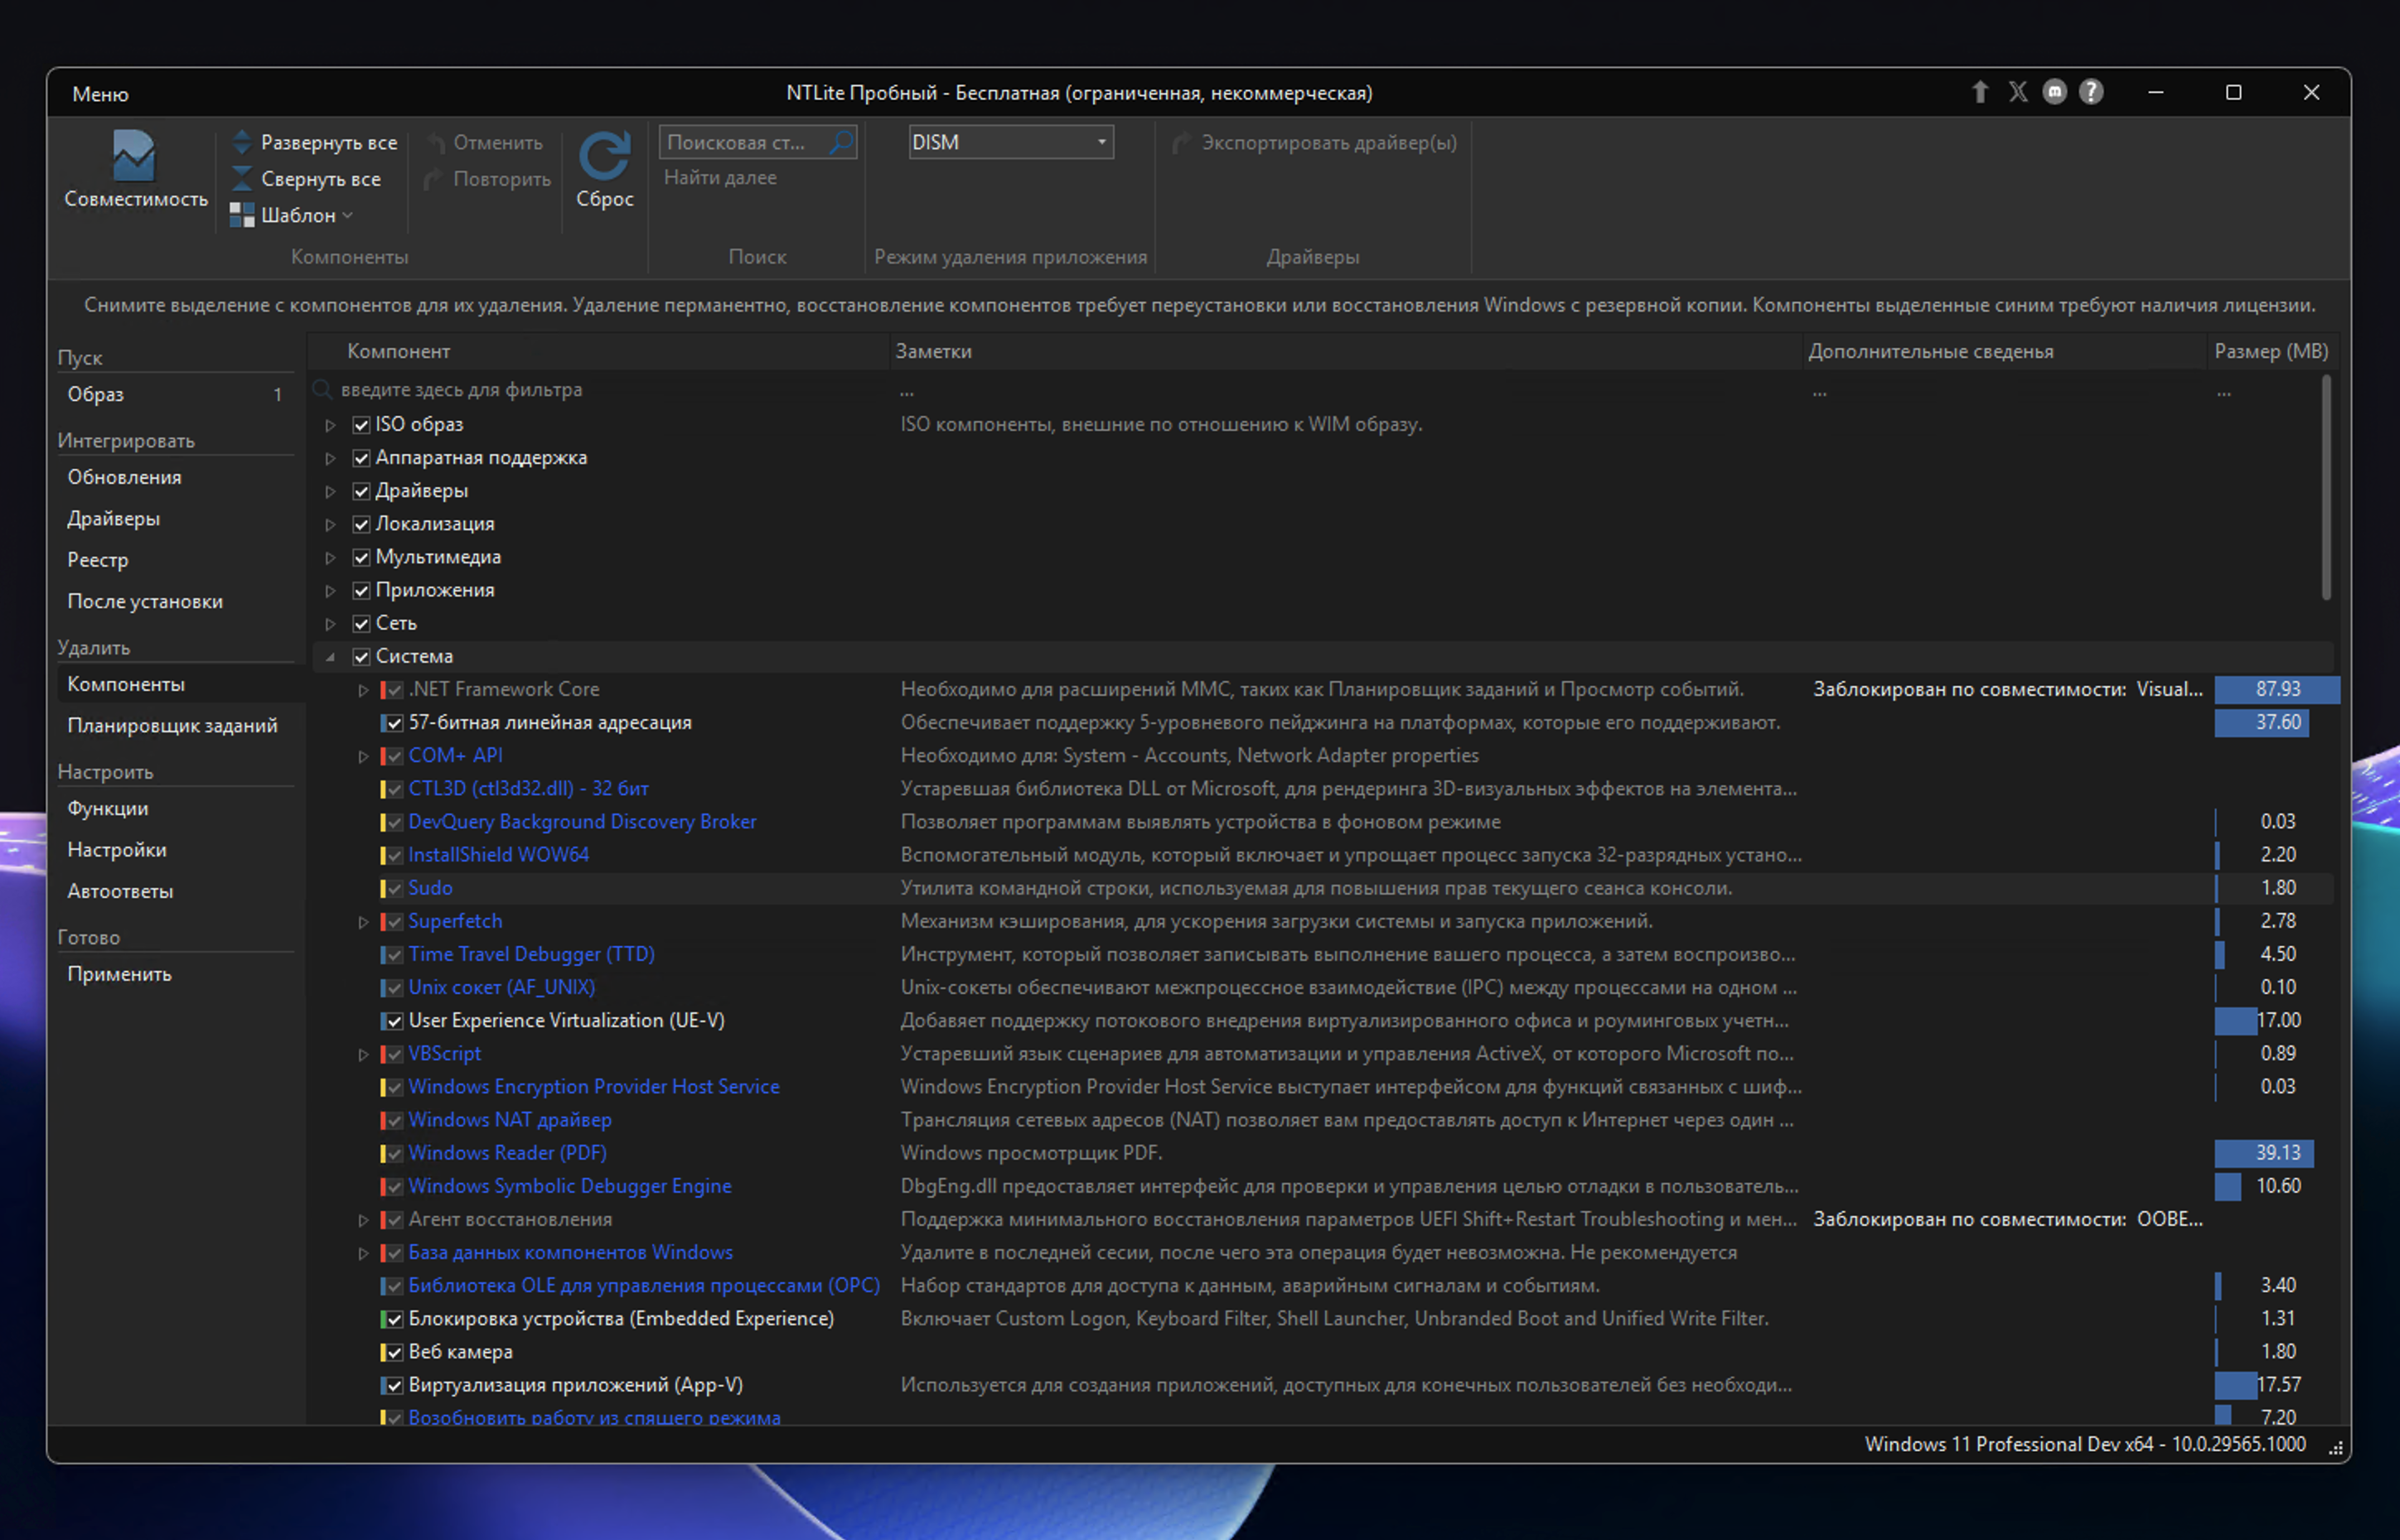Expand the Мультимедиа tree node
The image size is (2400, 1540).
point(330,557)
